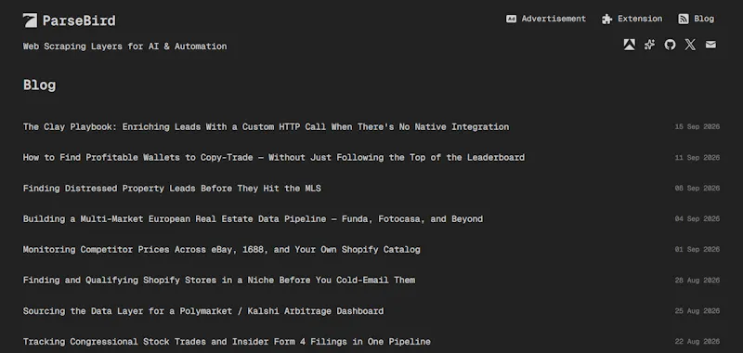This screenshot has height=353, width=743.
Task: Open the Polymarket / Kalshi Arbitrage Dashboard post
Action: 203,311
